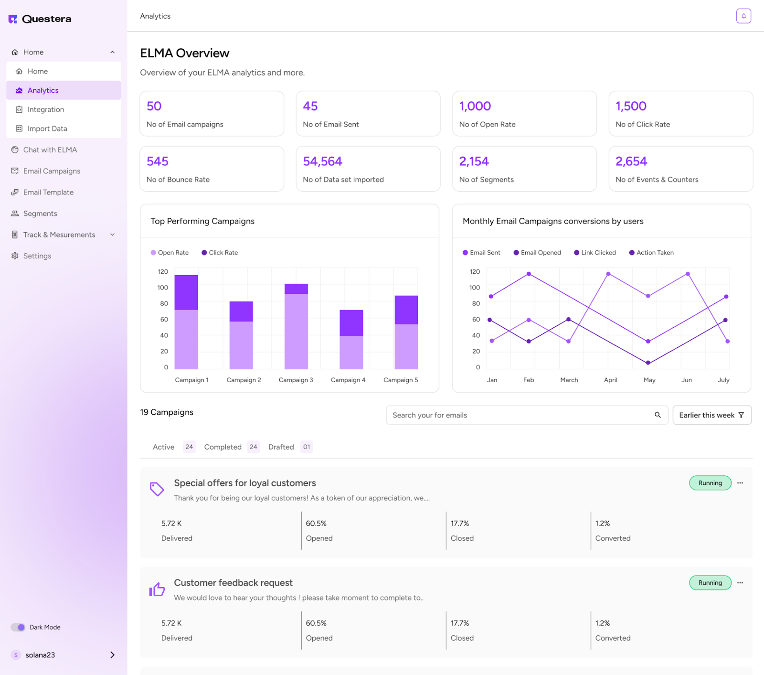
Task: Click the search magnifier icon
Action: 658,415
